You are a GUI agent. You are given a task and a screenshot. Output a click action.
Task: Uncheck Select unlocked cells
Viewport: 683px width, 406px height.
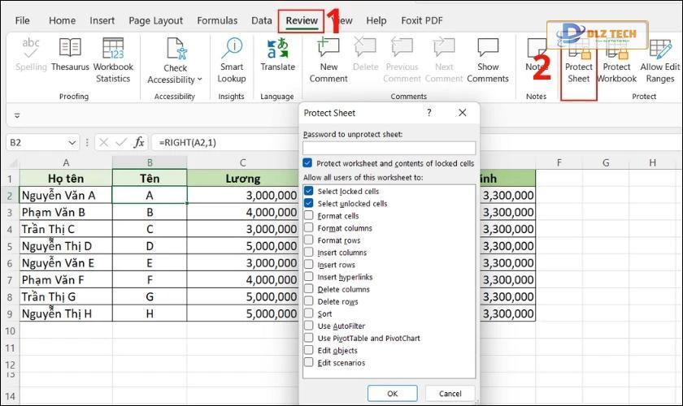[309, 203]
